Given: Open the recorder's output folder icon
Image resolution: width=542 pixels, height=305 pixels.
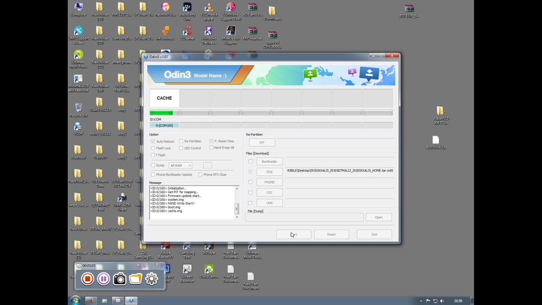Looking at the screenshot, I should click(x=135, y=279).
